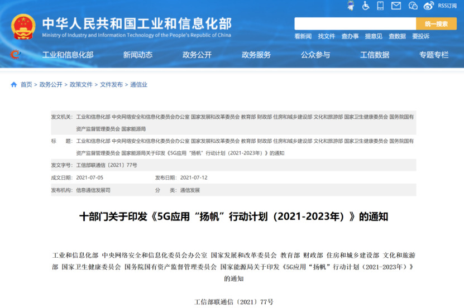Open 工信数据 menu item

(x=375, y=55)
